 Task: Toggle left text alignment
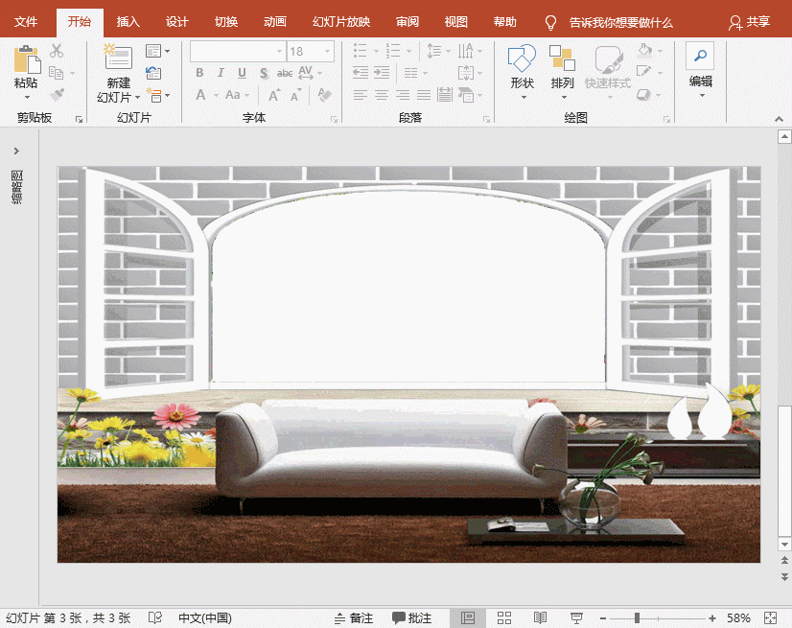point(361,95)
